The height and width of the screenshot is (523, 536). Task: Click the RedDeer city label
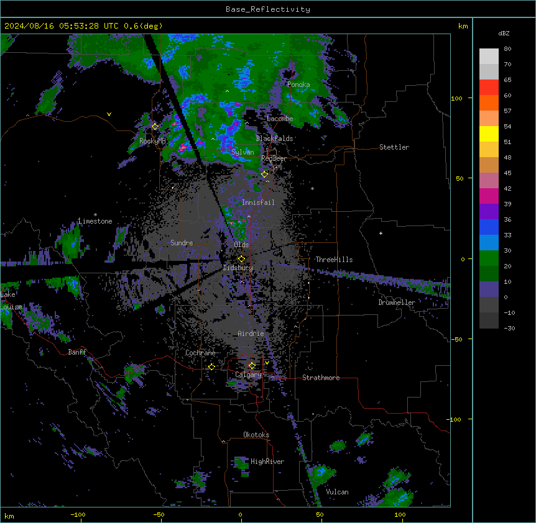pos(274,158)
